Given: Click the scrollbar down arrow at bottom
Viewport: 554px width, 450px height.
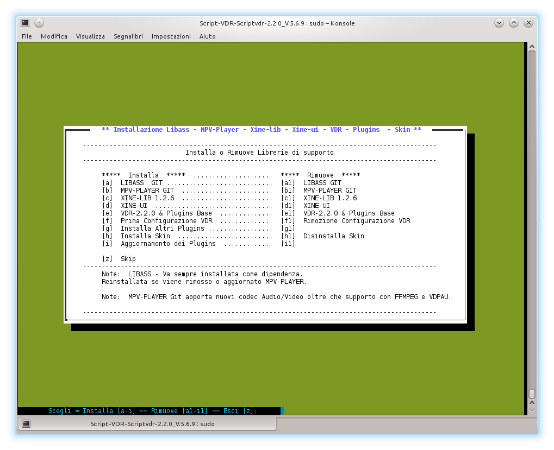Looking at the screenshot, I should click(532, 410).
